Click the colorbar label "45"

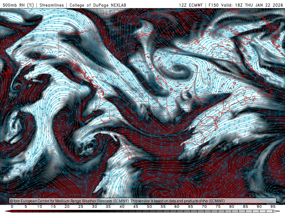click(136, 207)
